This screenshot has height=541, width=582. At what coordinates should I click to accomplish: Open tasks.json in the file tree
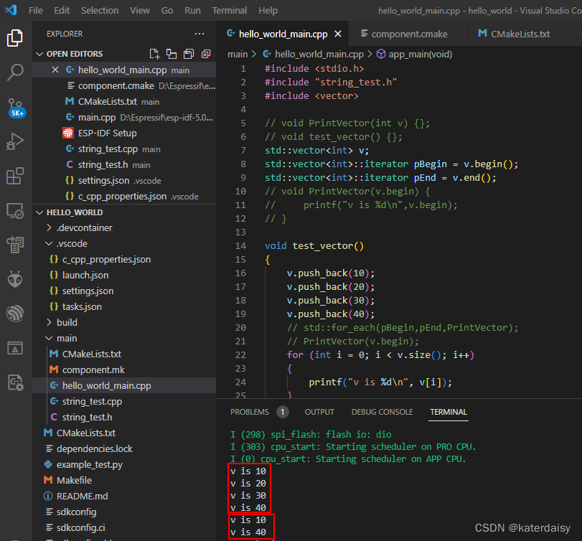tap(124, 307)
